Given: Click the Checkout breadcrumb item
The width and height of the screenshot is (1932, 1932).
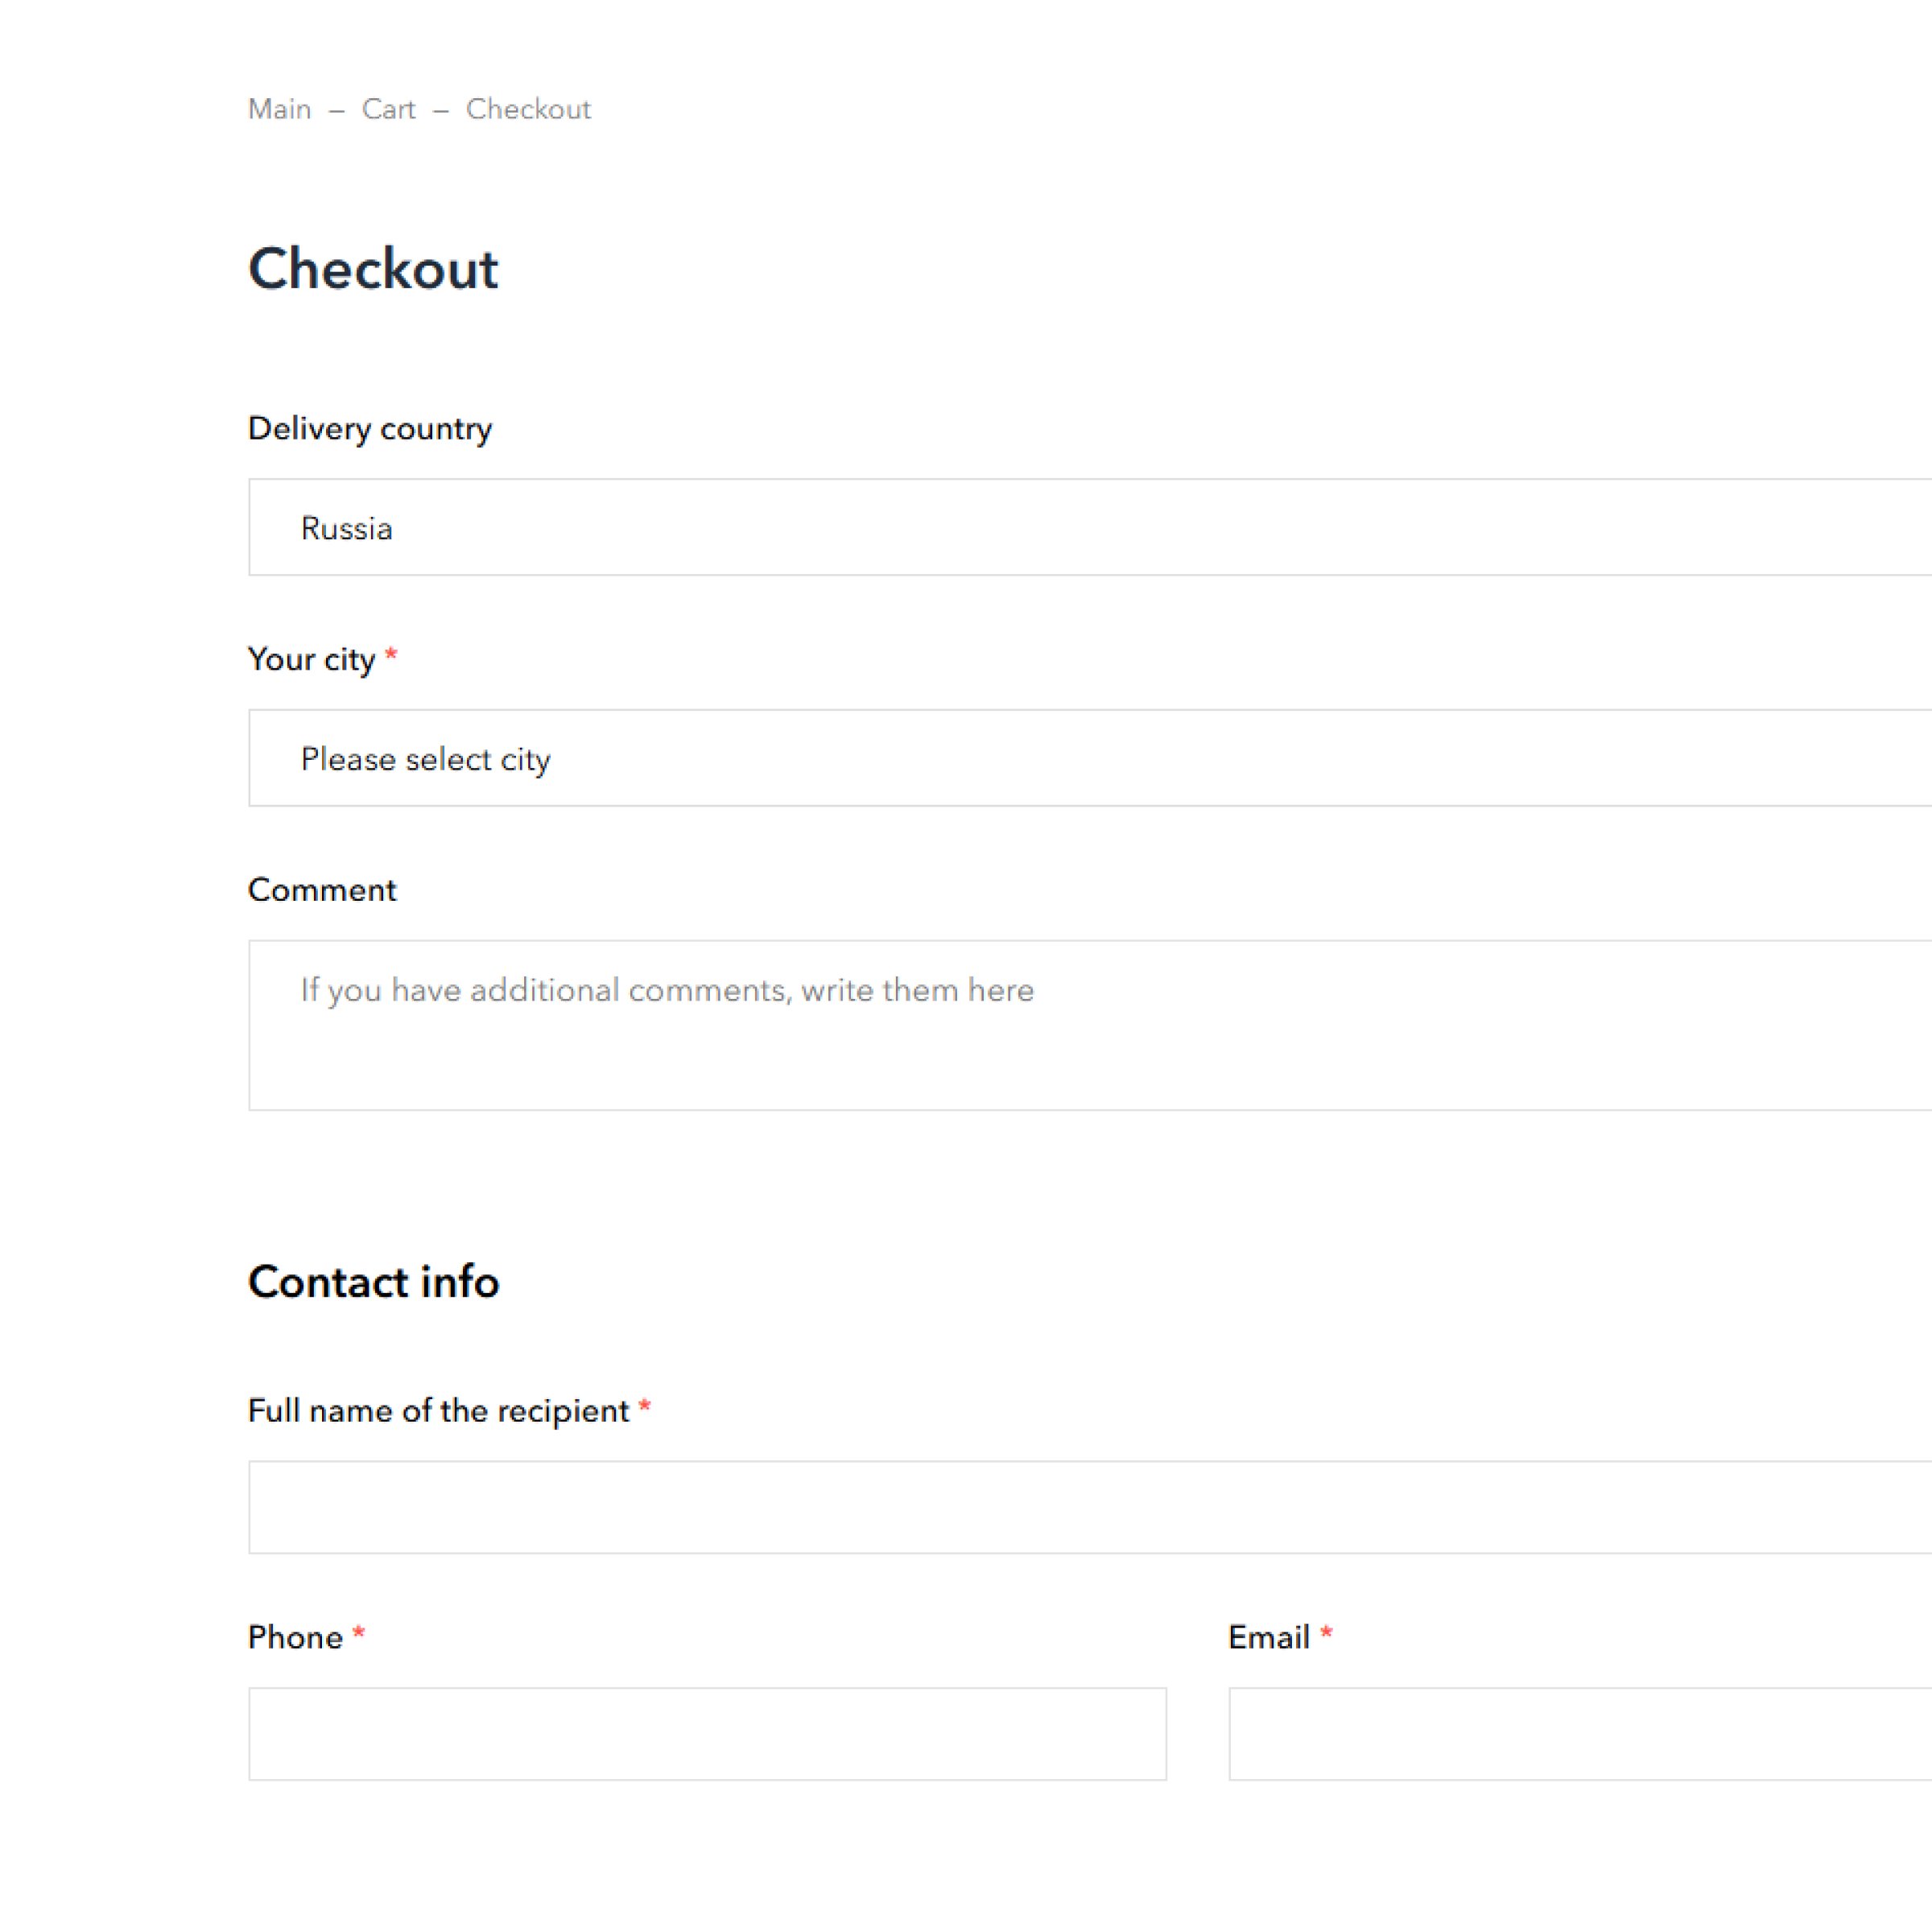Looking at the screenshot, I should click(528, 109).
